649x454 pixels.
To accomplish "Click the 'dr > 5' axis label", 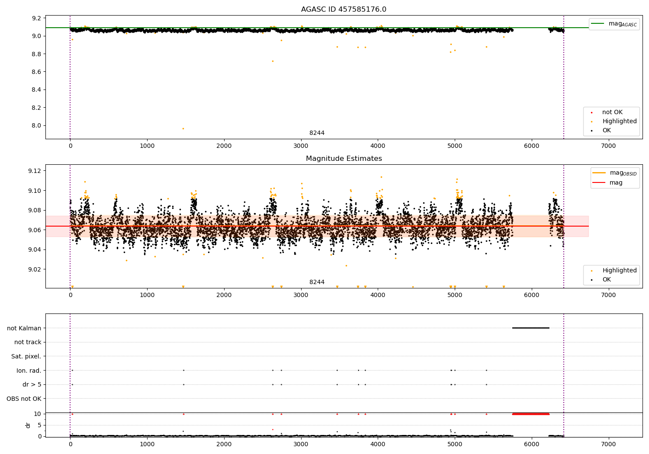I will 32,385.
